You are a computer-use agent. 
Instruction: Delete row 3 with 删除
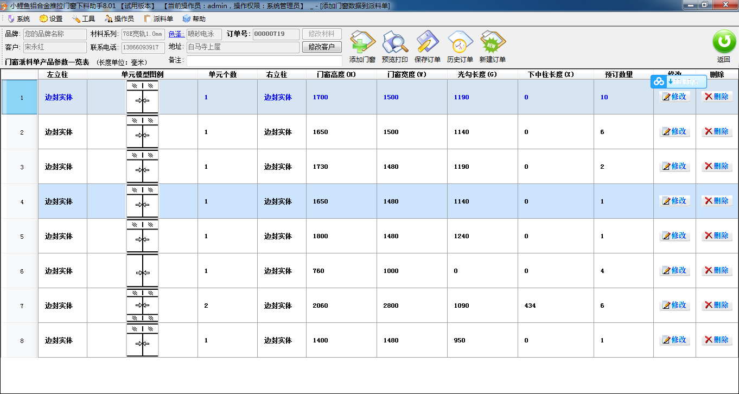(717, 166)
